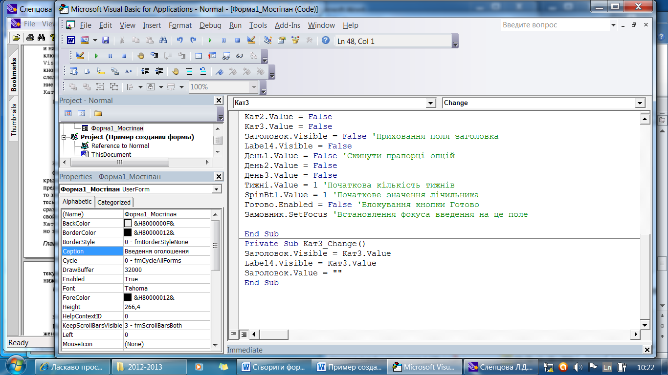The height and width of the screenshot is (375, 668).
Task: Select Reference to Normal tree item
Action: pyautogui.click(x=120, y=146)
